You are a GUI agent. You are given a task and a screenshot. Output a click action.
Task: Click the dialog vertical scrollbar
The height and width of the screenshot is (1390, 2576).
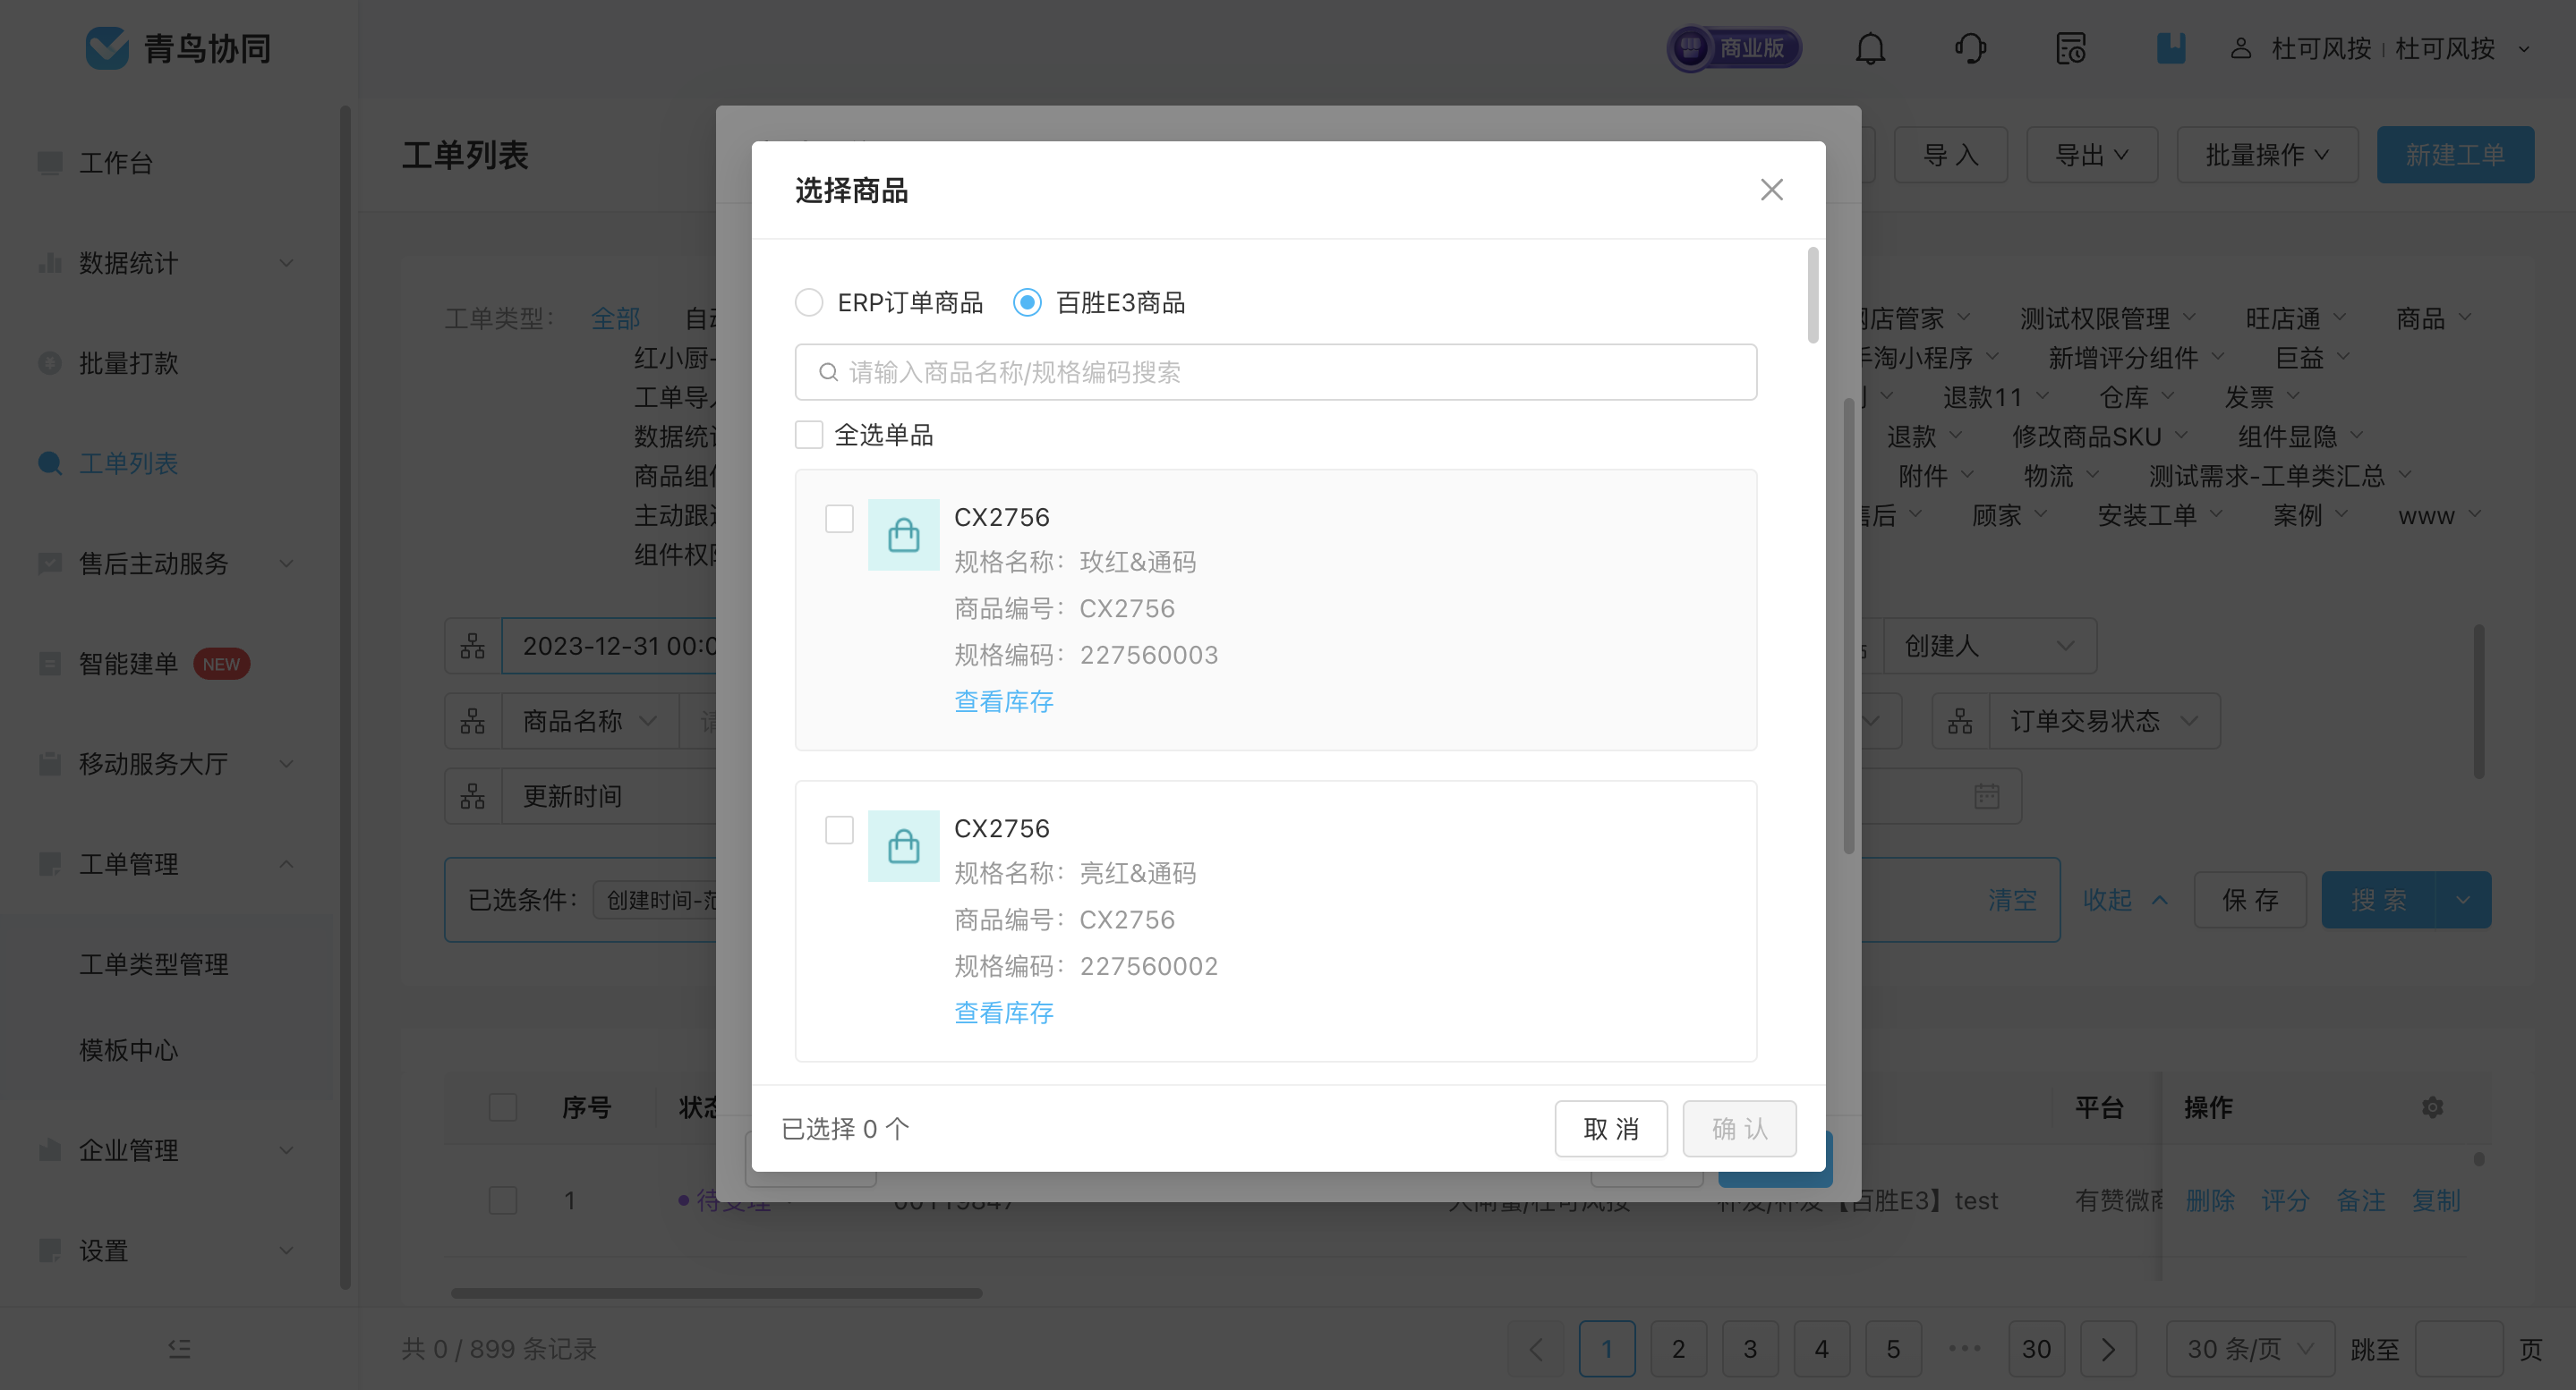tap(1813, 296)
